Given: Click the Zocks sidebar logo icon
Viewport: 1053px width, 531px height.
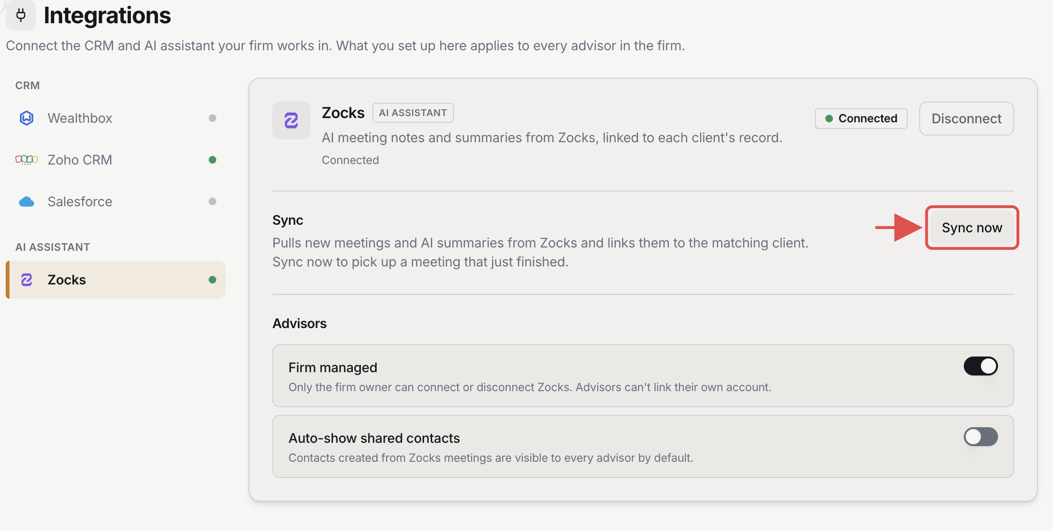Looking at the screenshot, I should pos(27,280).
